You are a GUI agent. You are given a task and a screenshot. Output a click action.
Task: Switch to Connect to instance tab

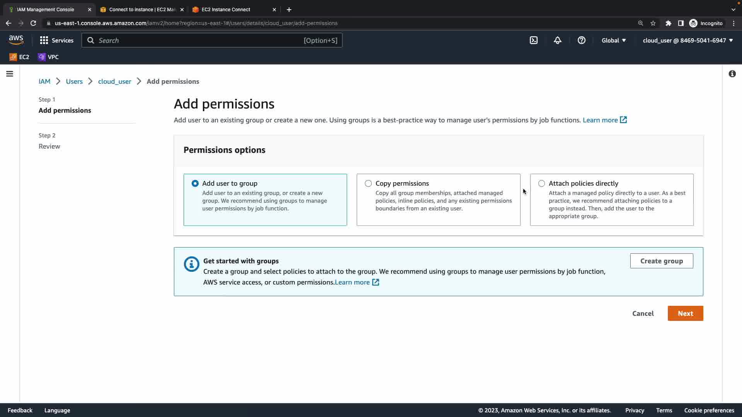tap(141, 9)
